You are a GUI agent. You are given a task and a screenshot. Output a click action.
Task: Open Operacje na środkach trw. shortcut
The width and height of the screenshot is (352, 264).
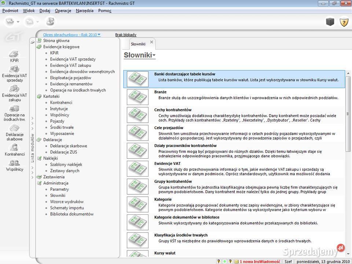click(14, 113)
